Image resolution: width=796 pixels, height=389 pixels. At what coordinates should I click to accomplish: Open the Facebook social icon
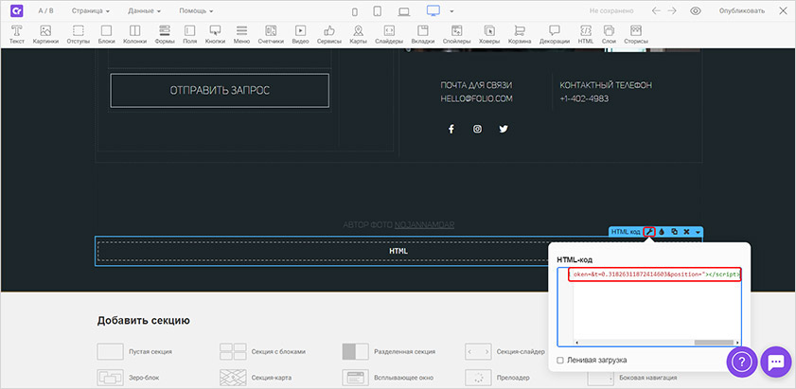coord(451,129)
